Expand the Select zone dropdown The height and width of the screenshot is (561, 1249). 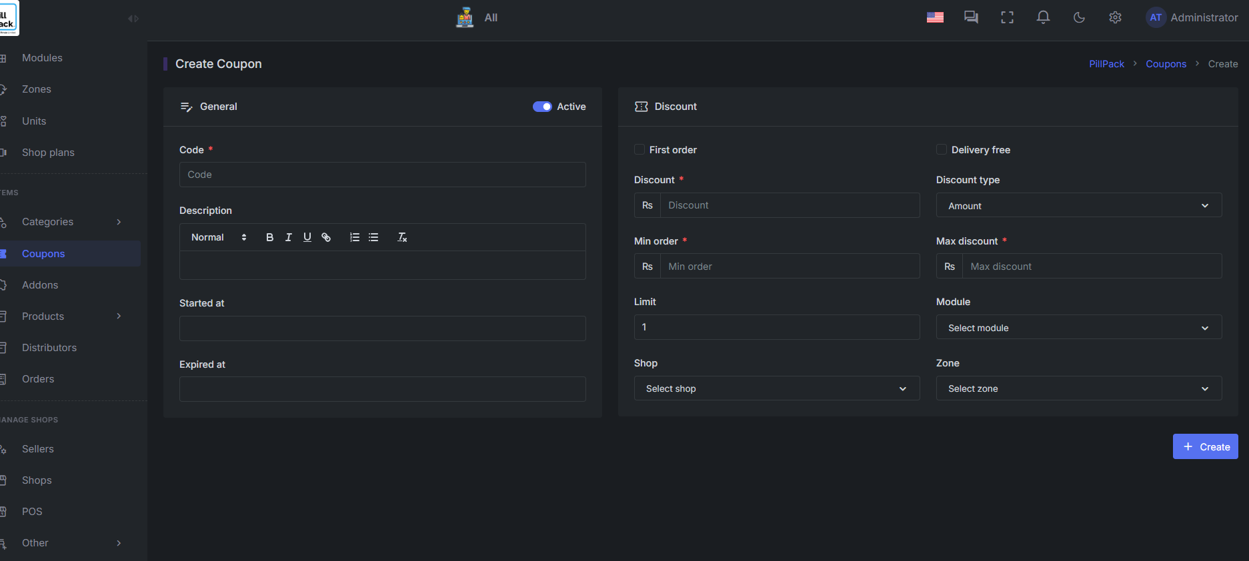pyautogui.click(x=1078, y=388)
